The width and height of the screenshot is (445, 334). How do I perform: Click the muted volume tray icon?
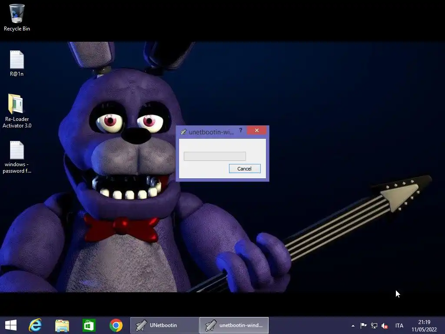pyautogui.click(x=385, y=326)
